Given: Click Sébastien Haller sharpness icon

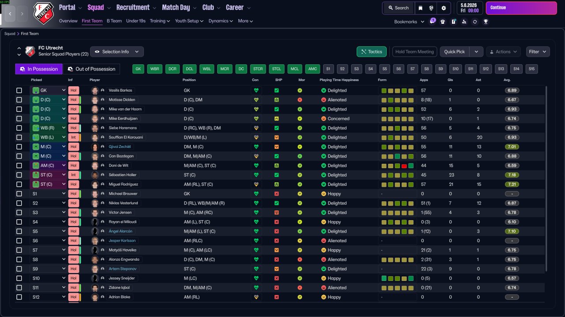Looking at the screenshot, I should click(277, 175).
